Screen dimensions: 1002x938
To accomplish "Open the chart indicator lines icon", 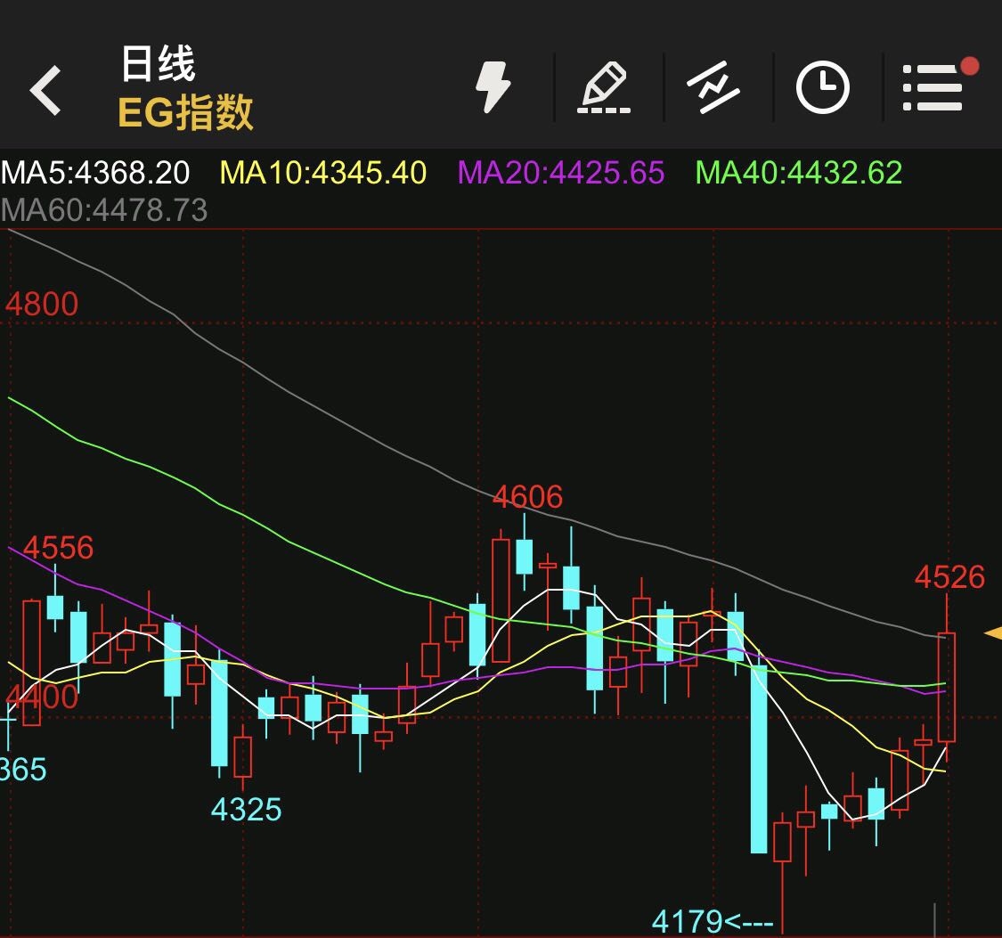I will tap(713, 87).
